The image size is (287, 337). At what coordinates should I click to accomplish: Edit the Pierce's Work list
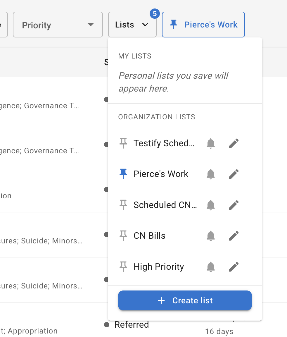coord(234,174)
